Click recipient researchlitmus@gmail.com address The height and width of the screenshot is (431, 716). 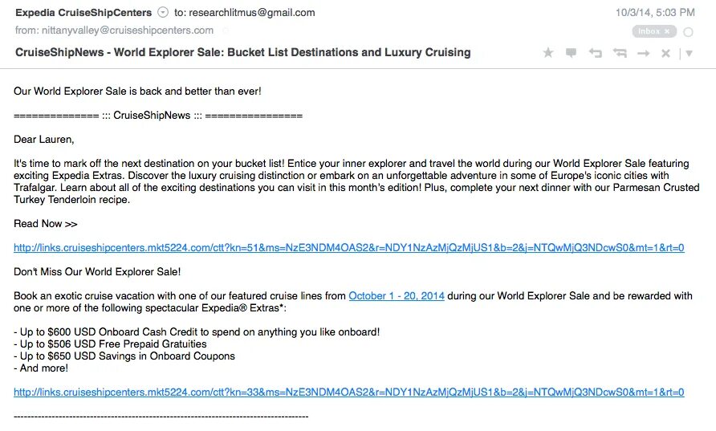(x=251, y=12)
